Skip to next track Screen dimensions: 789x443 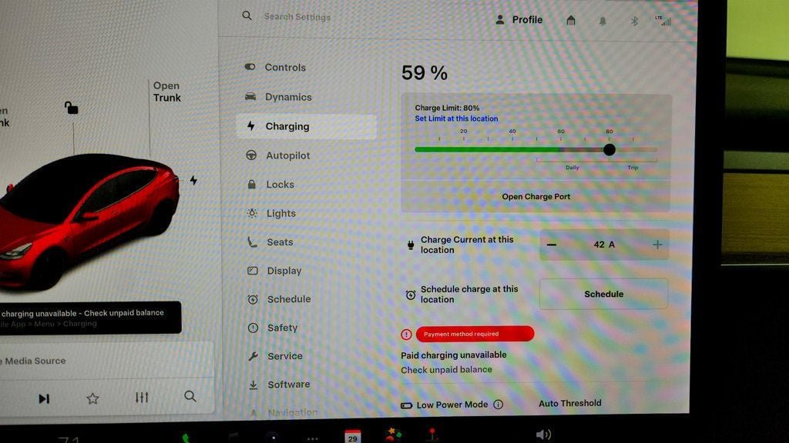coord(44,398)
